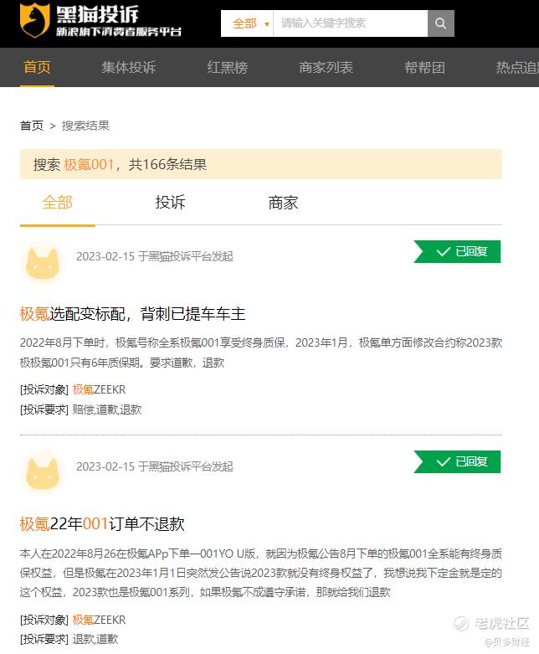Click description text beginning 2022年8月下单时

pos(261,353)
